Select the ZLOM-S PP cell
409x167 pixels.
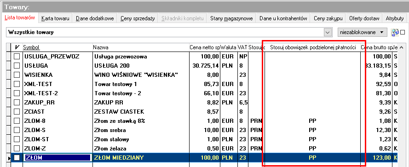[312, 130]
